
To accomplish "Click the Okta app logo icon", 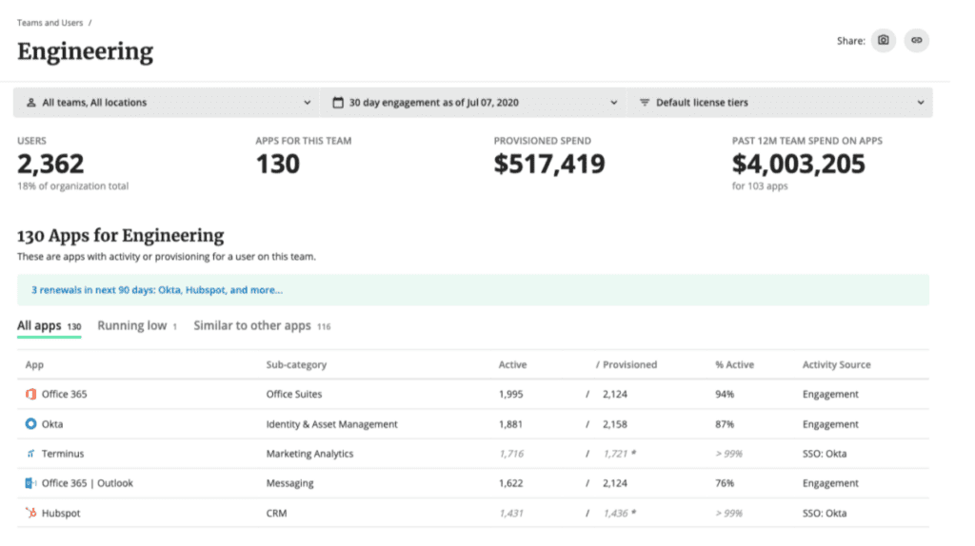I will [x=30, y=423].
